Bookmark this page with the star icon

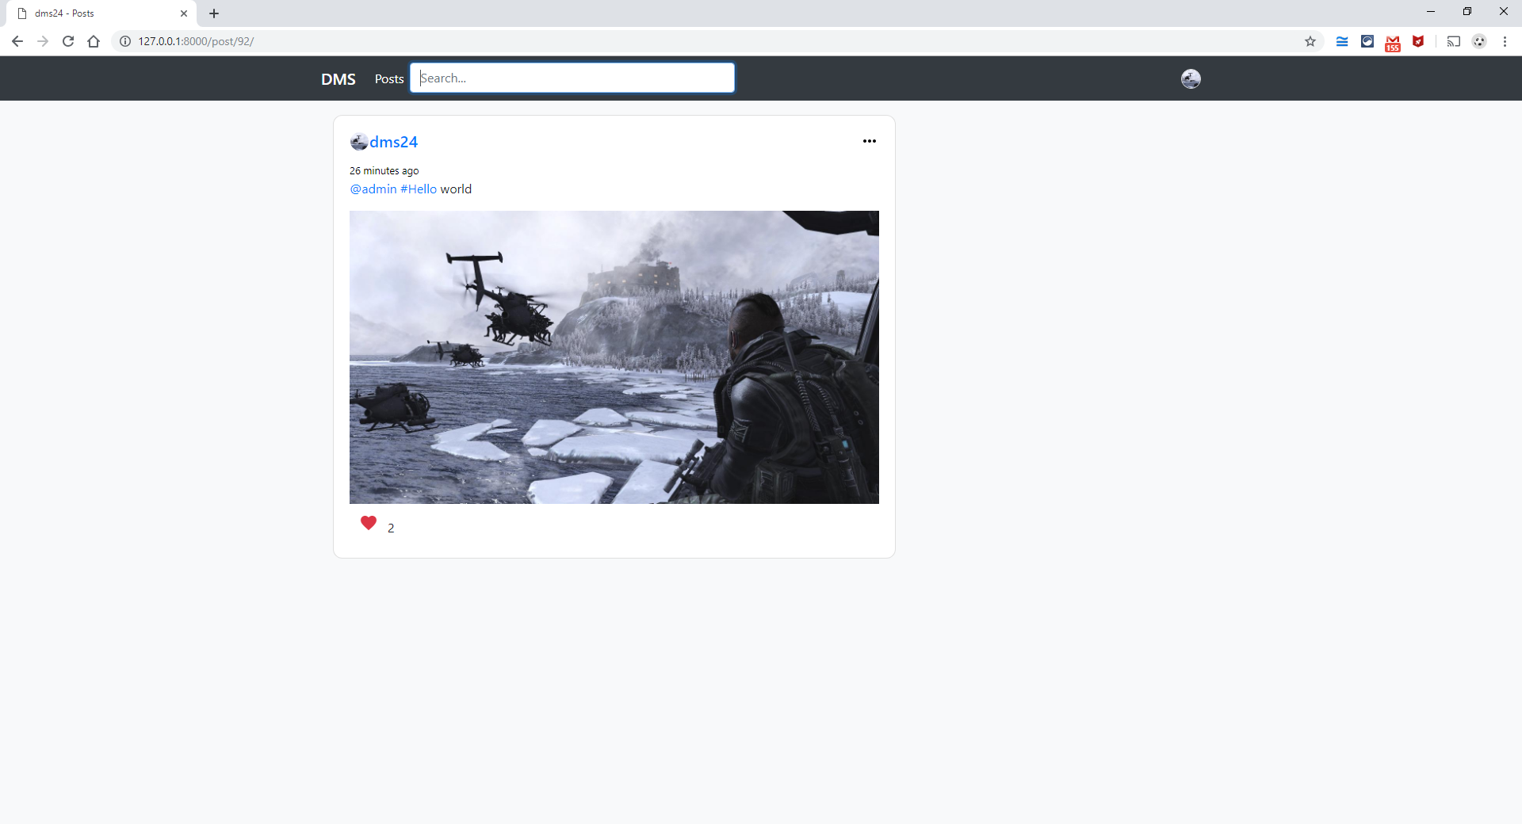(1310, 41)
